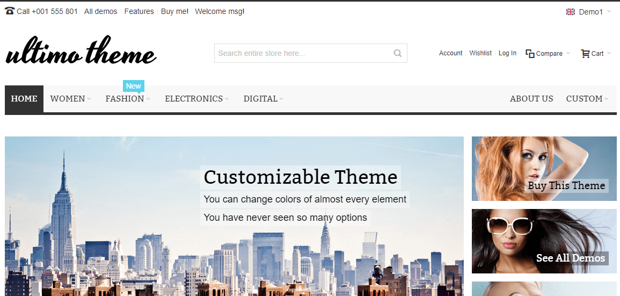This screenshot has height=296, width=620.
Task: Open the Digital category menu
Action: tap(263, 99)
